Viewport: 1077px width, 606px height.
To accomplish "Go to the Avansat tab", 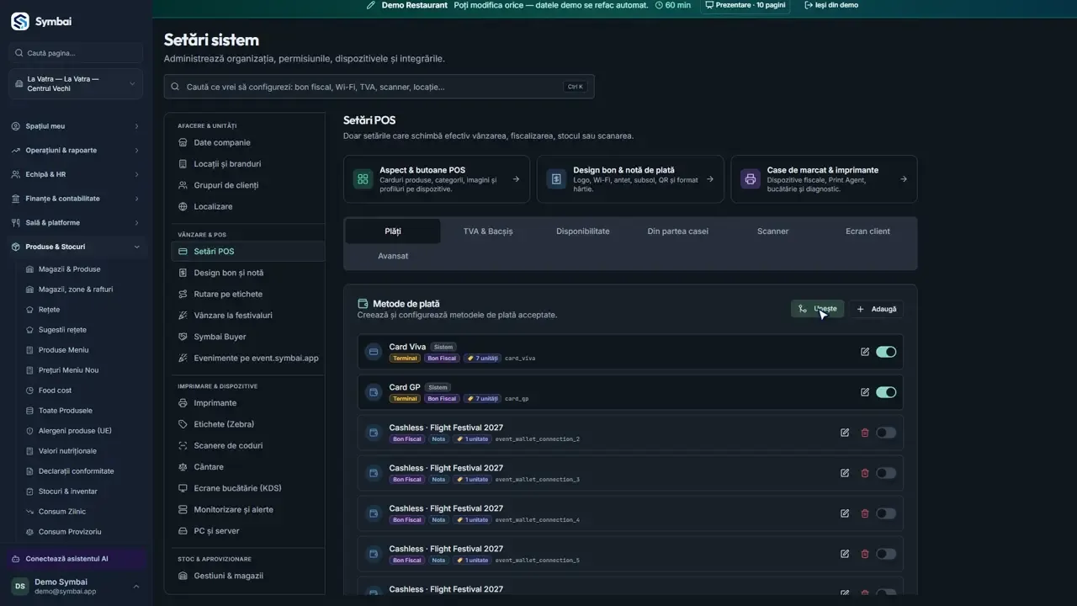I will 393,256.
